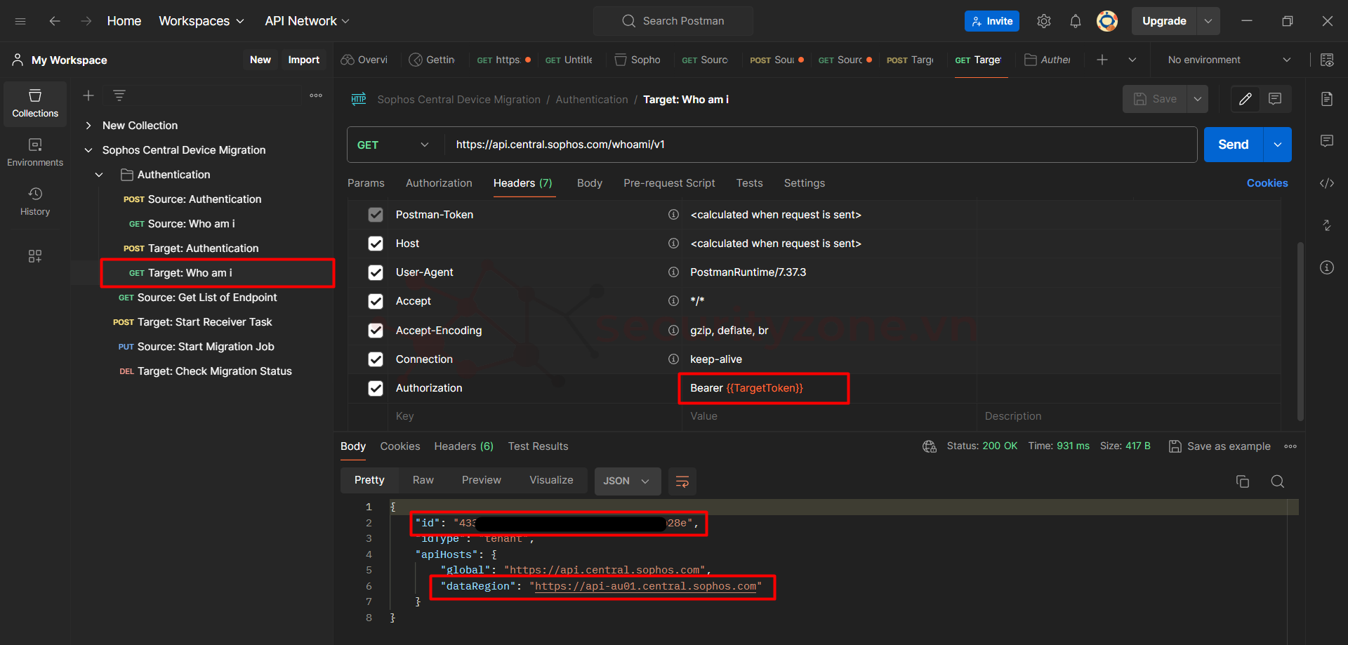Open the comments icon near Save

1275,99
